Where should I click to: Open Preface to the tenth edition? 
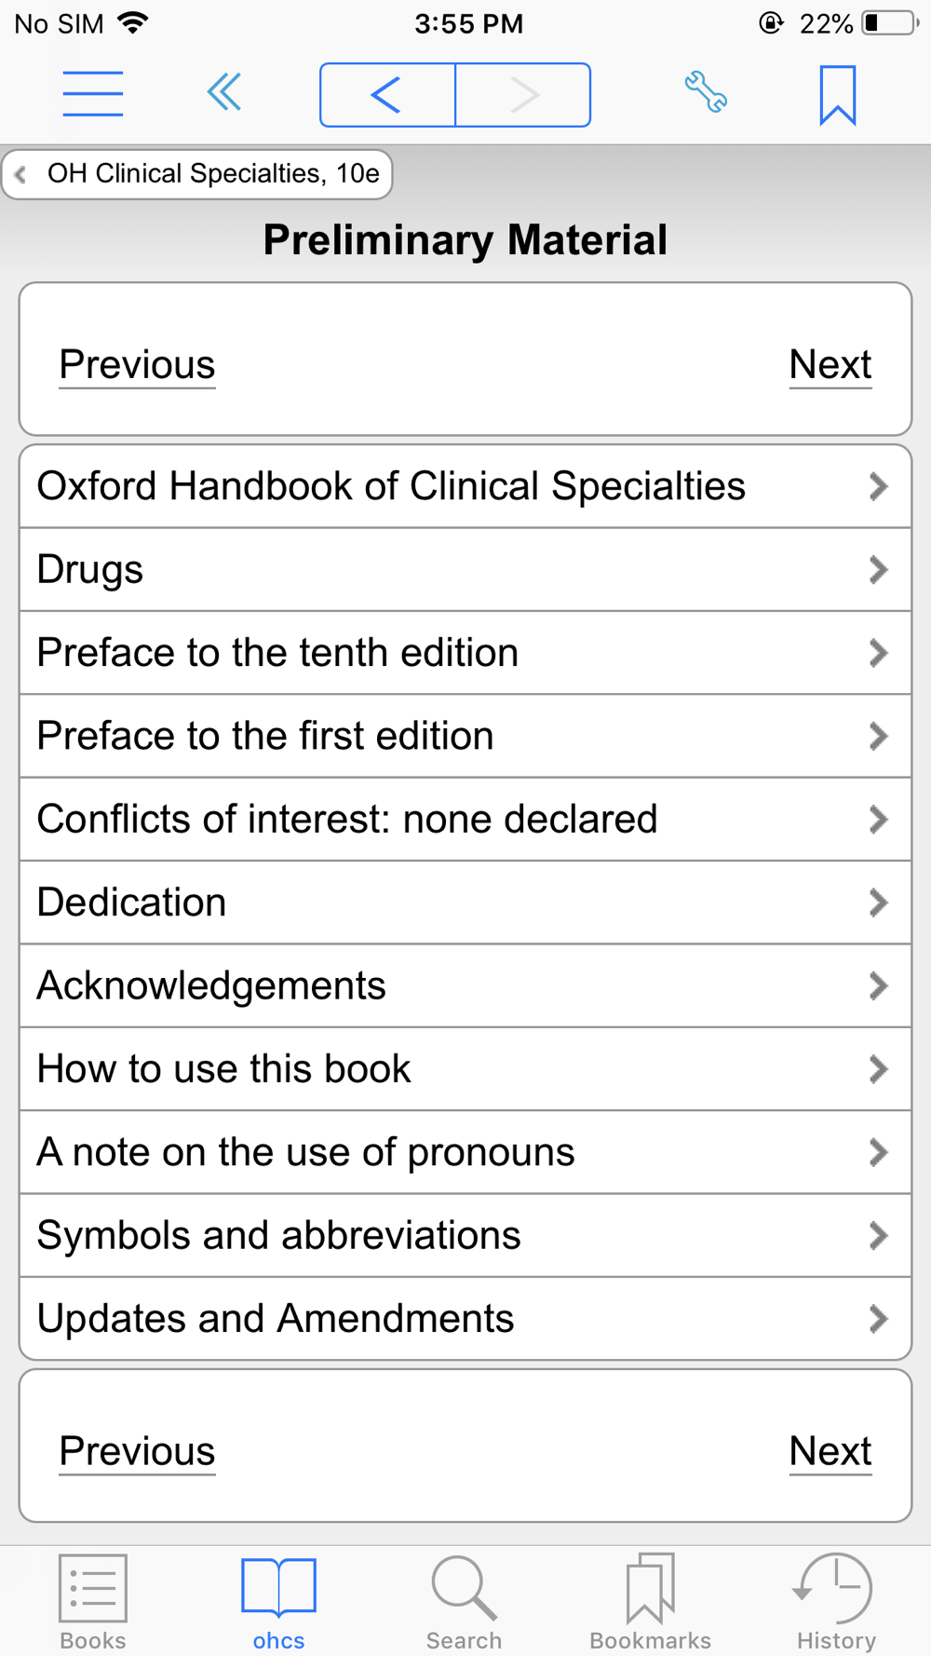click(465, 652)
